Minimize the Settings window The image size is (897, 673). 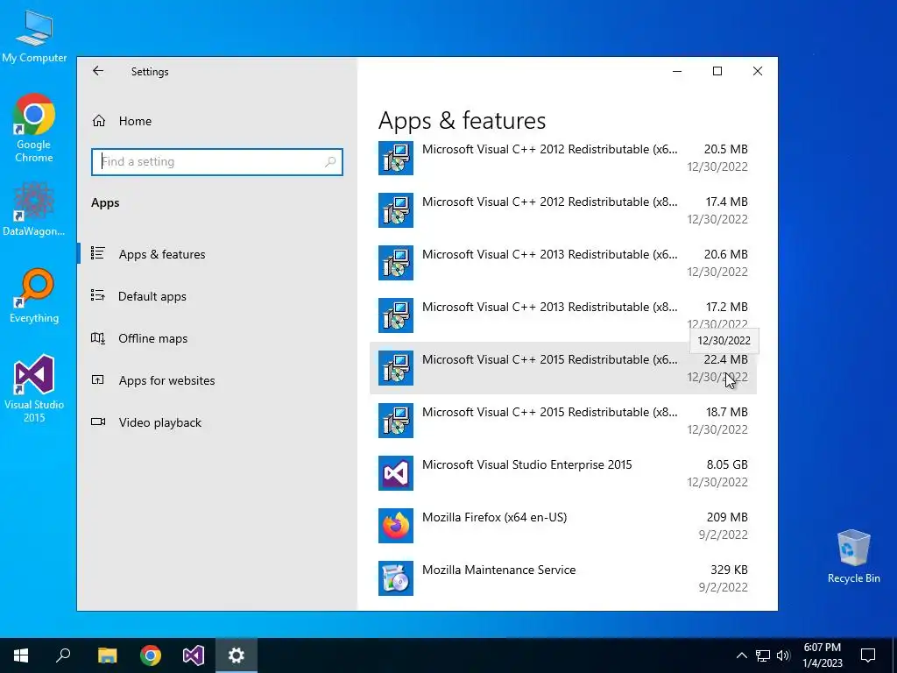pyautogui.click(x=677, y=71)
